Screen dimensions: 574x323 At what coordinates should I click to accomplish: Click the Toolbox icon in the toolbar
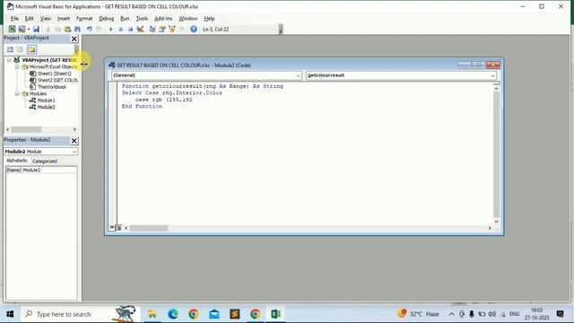tap(181, 29)
